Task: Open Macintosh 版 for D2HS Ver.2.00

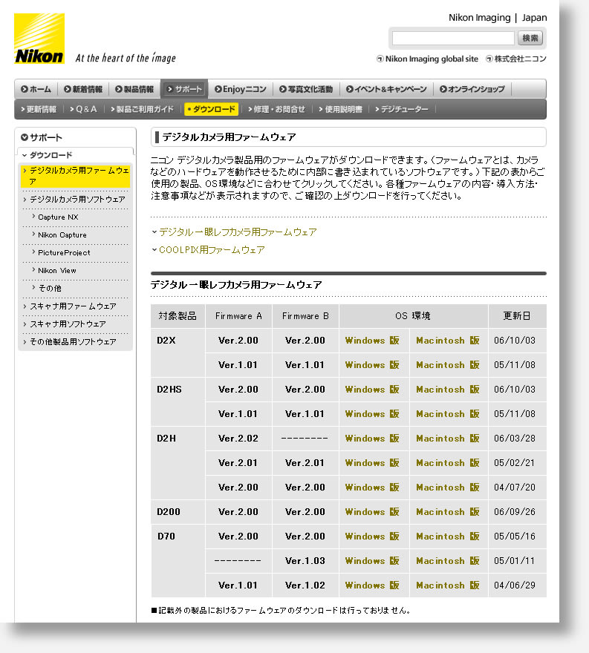Action: tap(448, 390)
